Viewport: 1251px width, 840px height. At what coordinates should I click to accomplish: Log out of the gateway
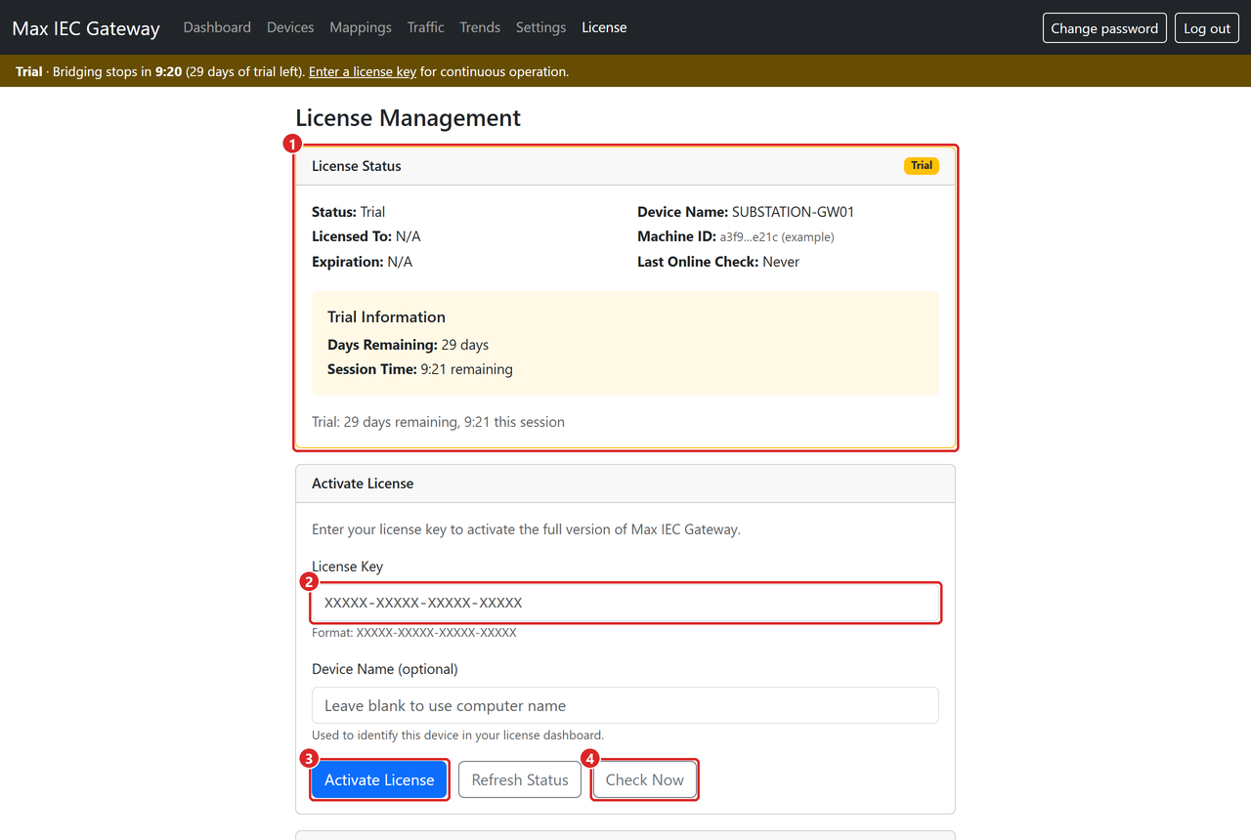coord(1207,28)
